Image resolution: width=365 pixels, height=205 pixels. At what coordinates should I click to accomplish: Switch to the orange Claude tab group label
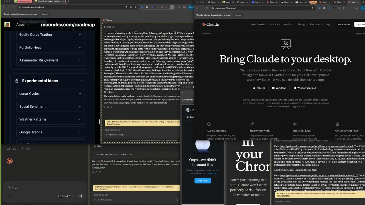pyautogui.click(x=313, y=2)
